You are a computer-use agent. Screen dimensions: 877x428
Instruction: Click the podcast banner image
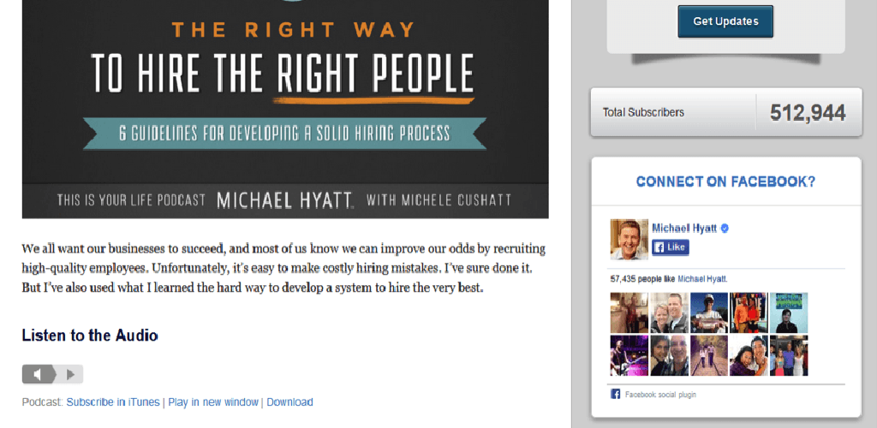click(x=285, y=109)
